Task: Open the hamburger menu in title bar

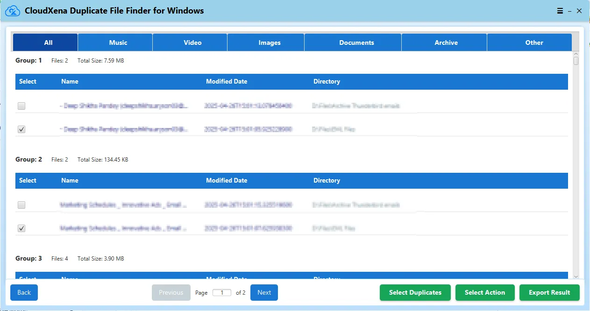Action: 560,11
